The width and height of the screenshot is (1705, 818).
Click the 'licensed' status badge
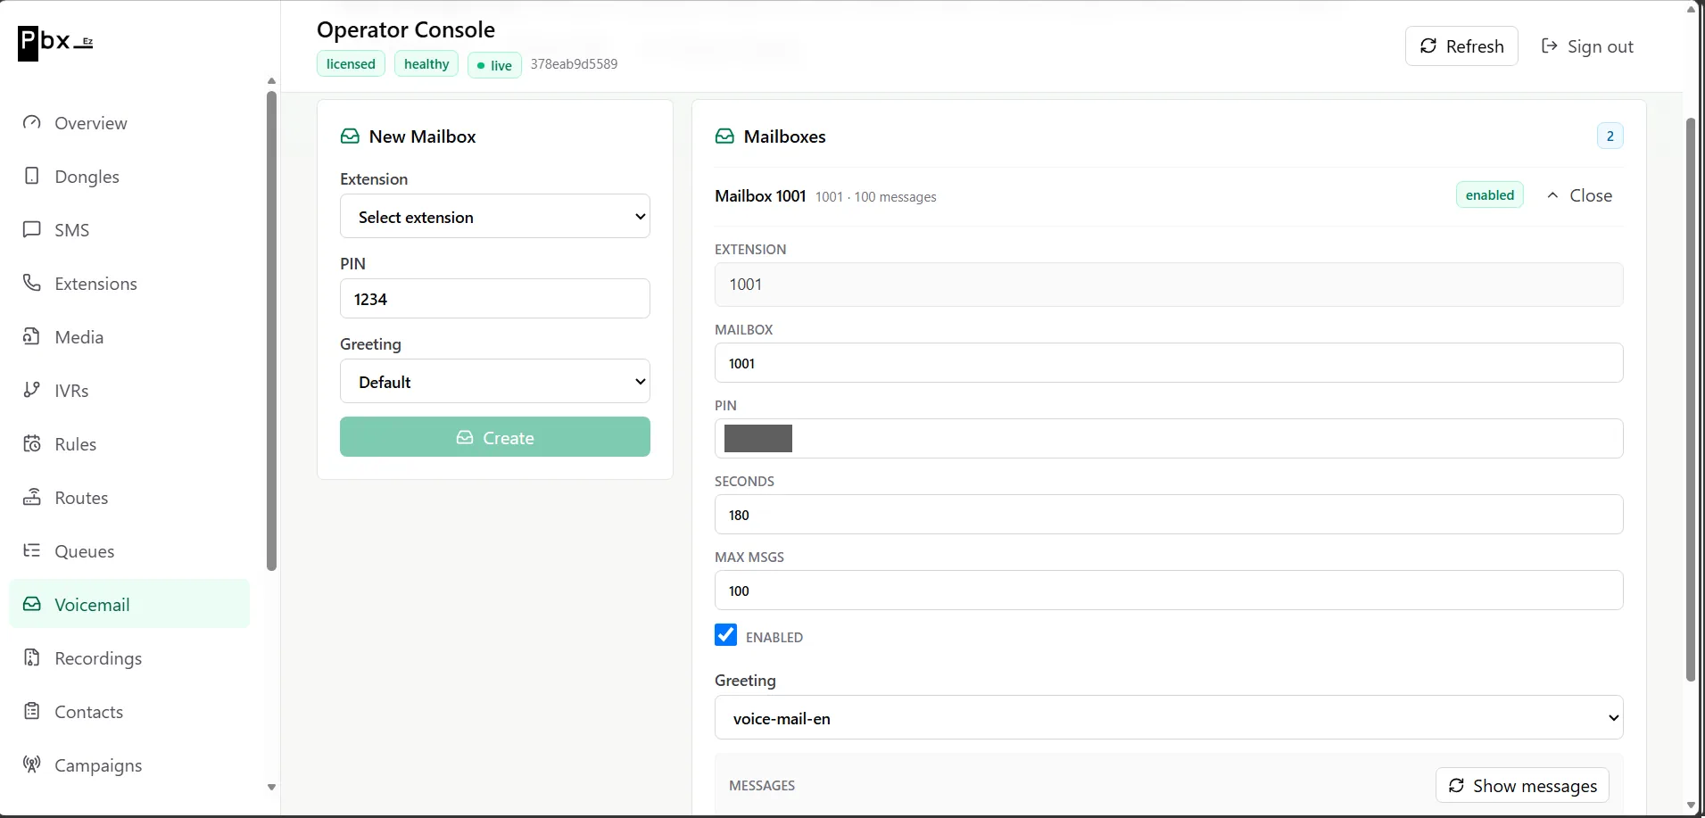(351, 64)
